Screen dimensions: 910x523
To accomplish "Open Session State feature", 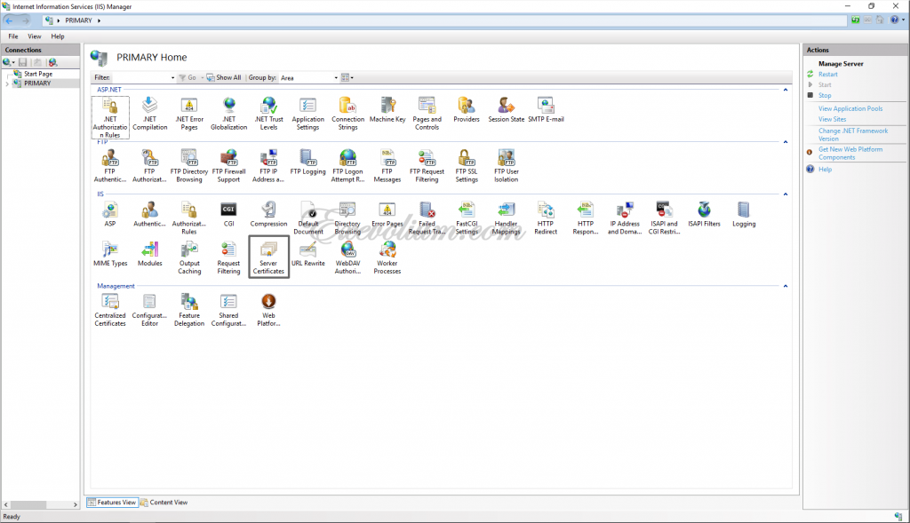I will tap(506, 110).
